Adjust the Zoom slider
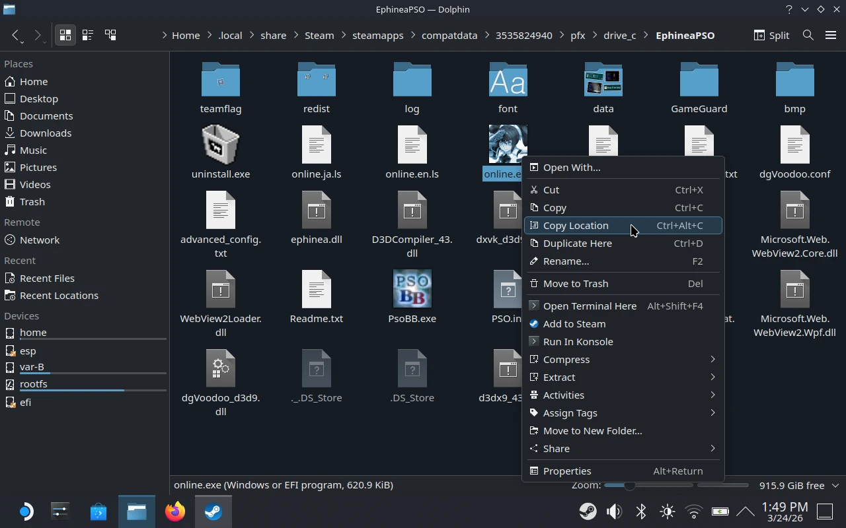The height and width of the screenshot is (528, 846). click(x=629, y=485)
